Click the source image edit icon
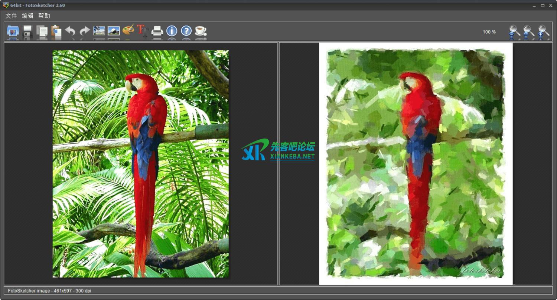 pyautogui.click(x=114, y=31)
